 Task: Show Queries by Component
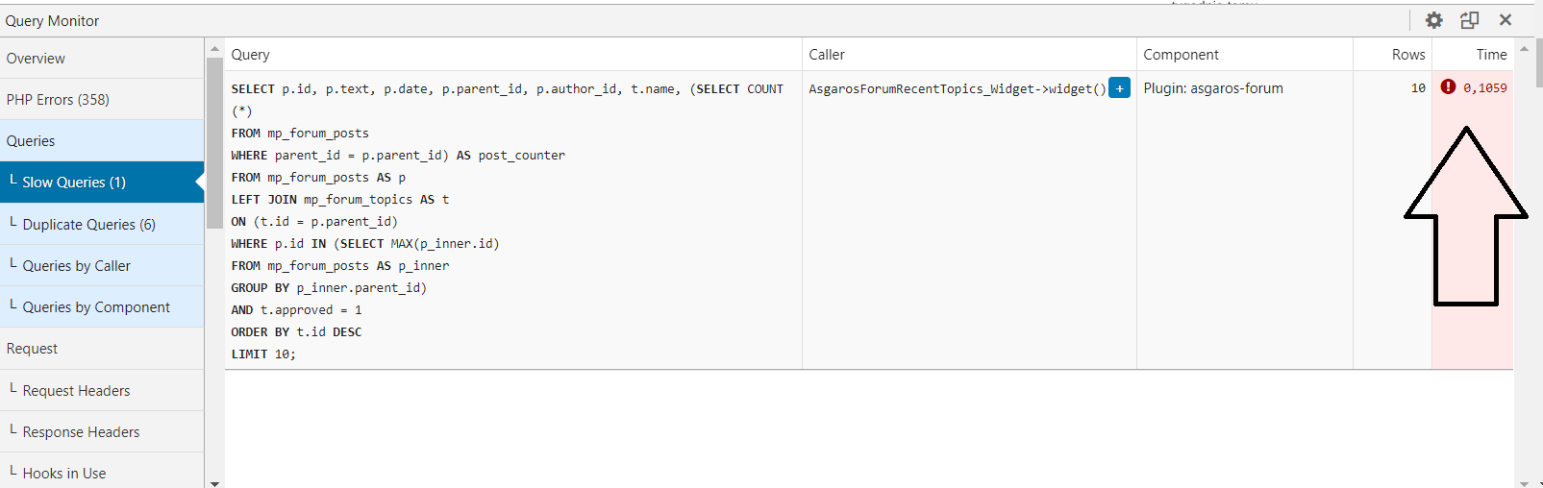[96, 307]
